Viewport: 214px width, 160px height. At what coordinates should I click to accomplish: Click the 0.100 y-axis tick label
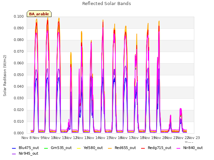coord(19,17)
